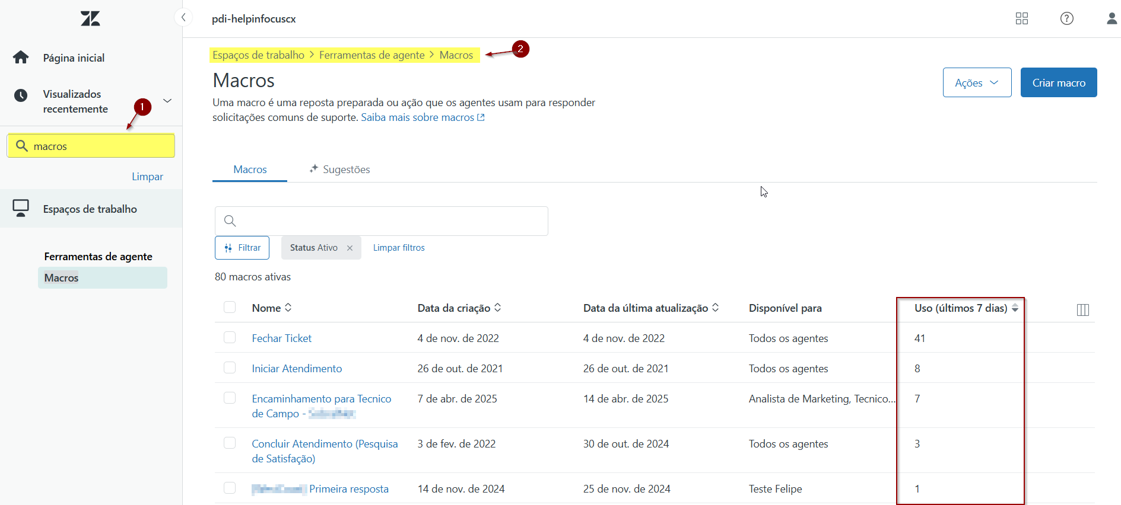The image size is (1121, 505).
Task: Expand the Visualizados recentemente section
Action: click(x=167, y=101)
